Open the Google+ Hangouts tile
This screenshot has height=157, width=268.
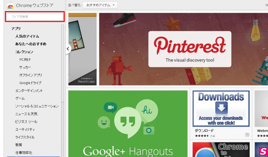click(128, 124)
